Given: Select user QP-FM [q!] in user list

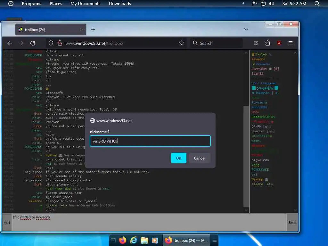Looking at the screenshot, I should coord(261,126).
